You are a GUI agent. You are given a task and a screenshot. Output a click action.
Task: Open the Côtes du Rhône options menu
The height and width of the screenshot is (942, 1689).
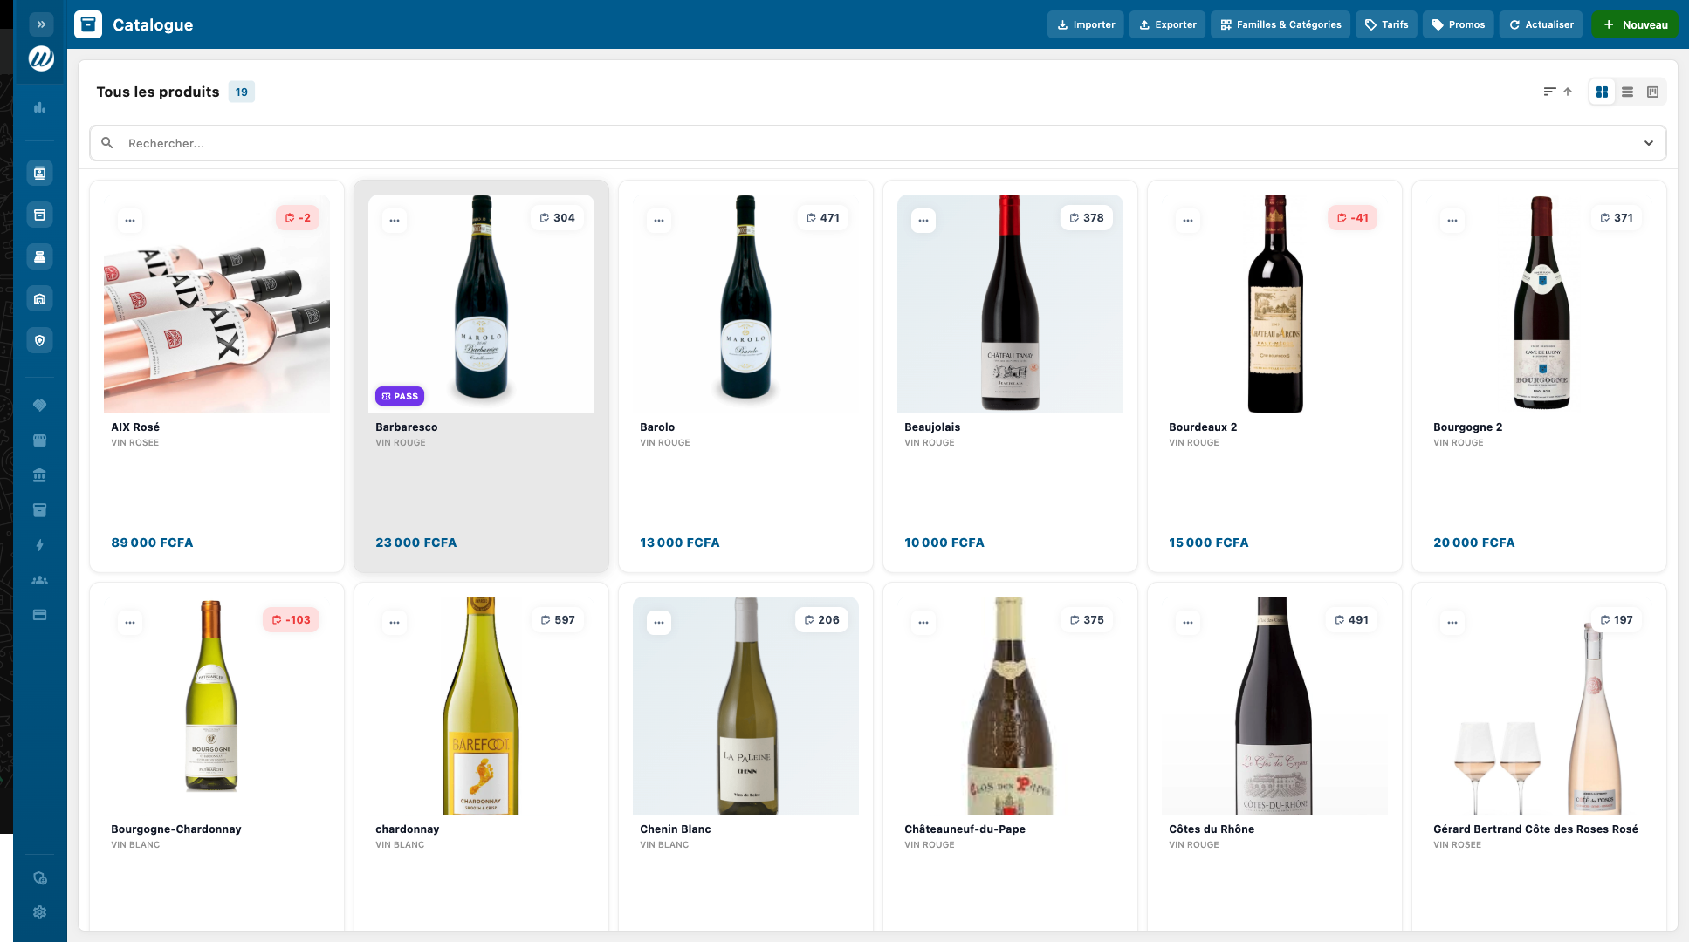tap(1188, 623)
